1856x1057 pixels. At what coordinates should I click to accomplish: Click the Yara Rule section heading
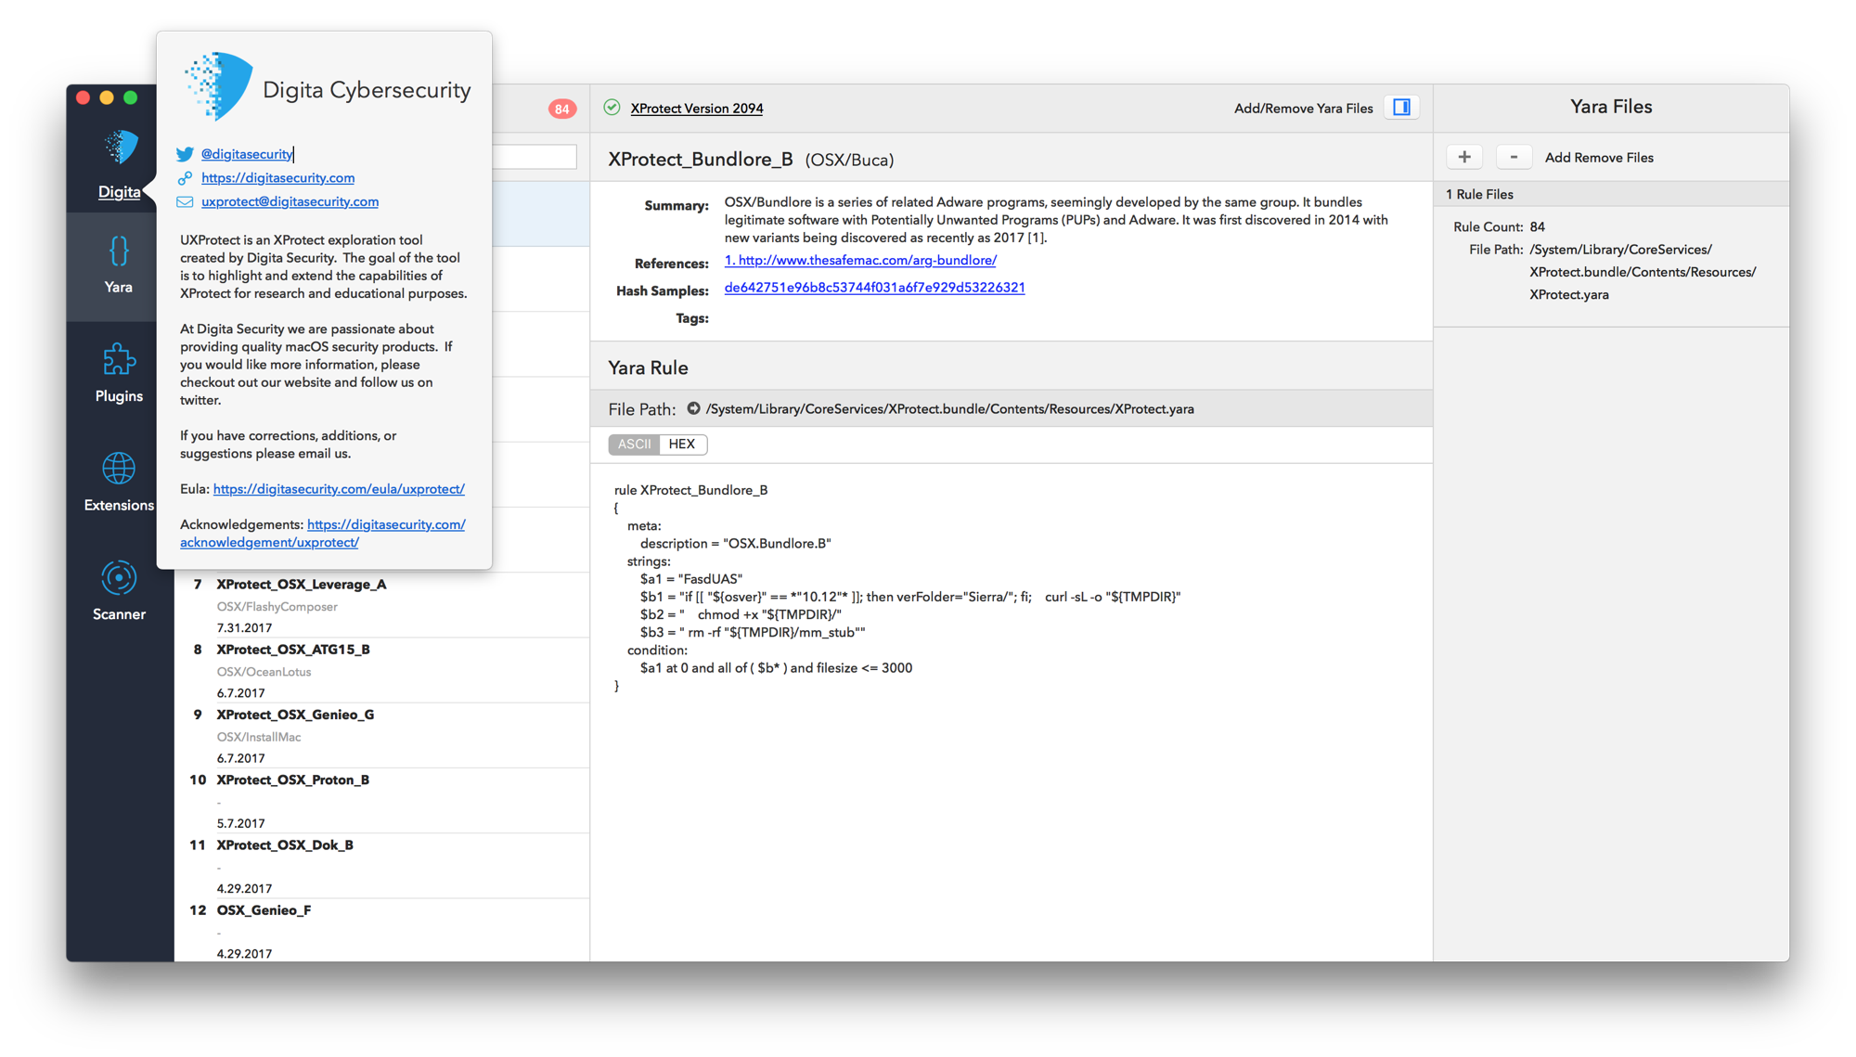pyautogui.click(x=648, y=367)
